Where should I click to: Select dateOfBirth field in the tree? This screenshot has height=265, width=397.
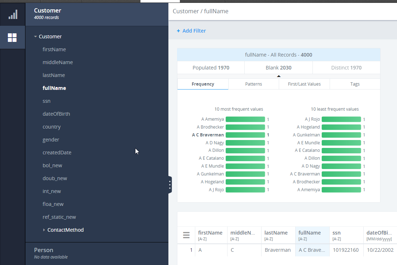56,114
